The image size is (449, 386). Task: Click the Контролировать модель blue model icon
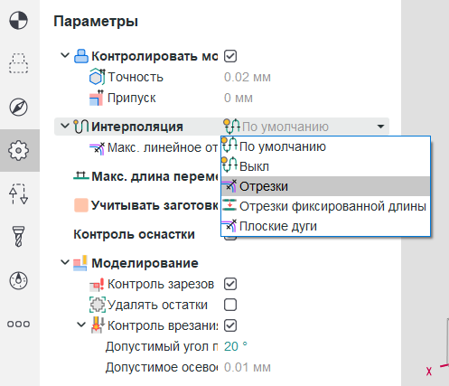81,56
